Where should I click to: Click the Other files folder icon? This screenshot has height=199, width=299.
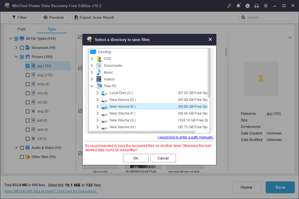pyautogui.click(x=28, y=157)
